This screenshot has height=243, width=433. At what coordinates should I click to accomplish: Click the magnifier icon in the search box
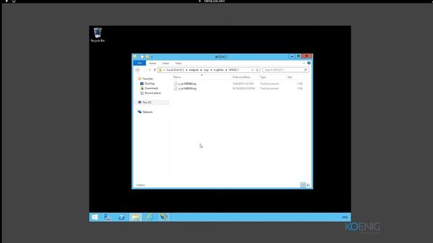(x=305, y=70)
